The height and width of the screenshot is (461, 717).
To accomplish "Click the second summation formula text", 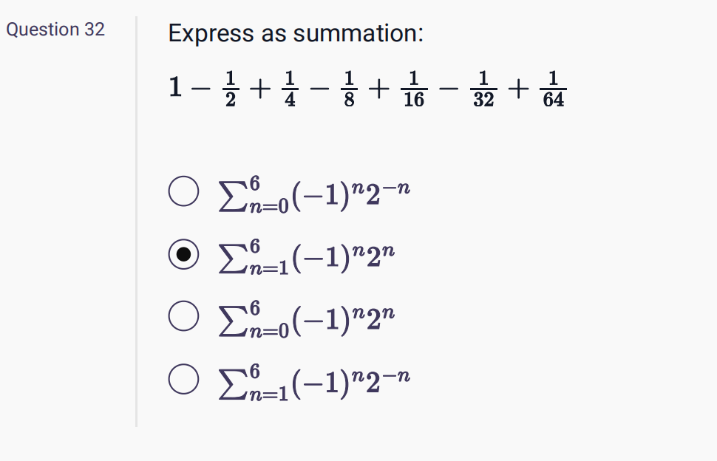I will pos(307,253).
